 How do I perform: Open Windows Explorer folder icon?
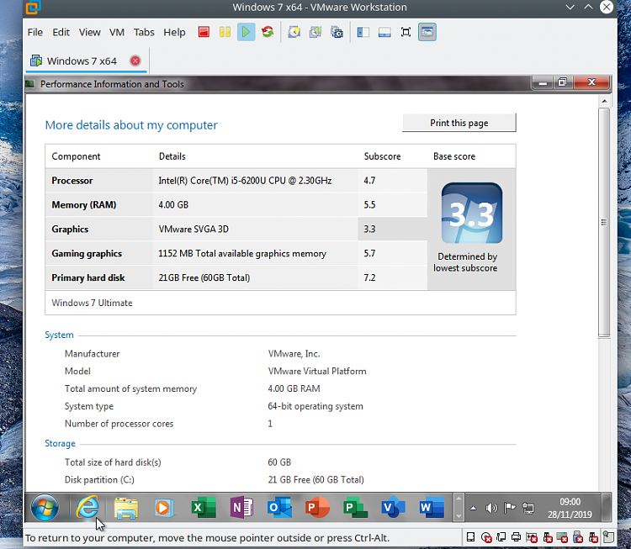[x=126, y=508]
